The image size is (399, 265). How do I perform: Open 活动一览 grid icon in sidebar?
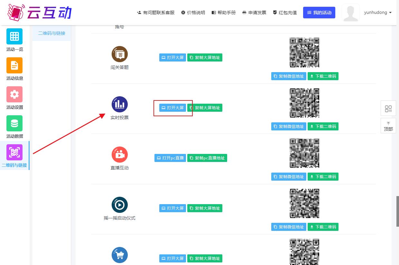14,36
